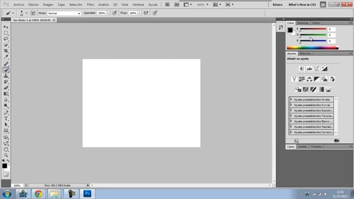This screenshot has height=199, width=354.
Task: Open the Archivo menu
Action: point(18,4)
